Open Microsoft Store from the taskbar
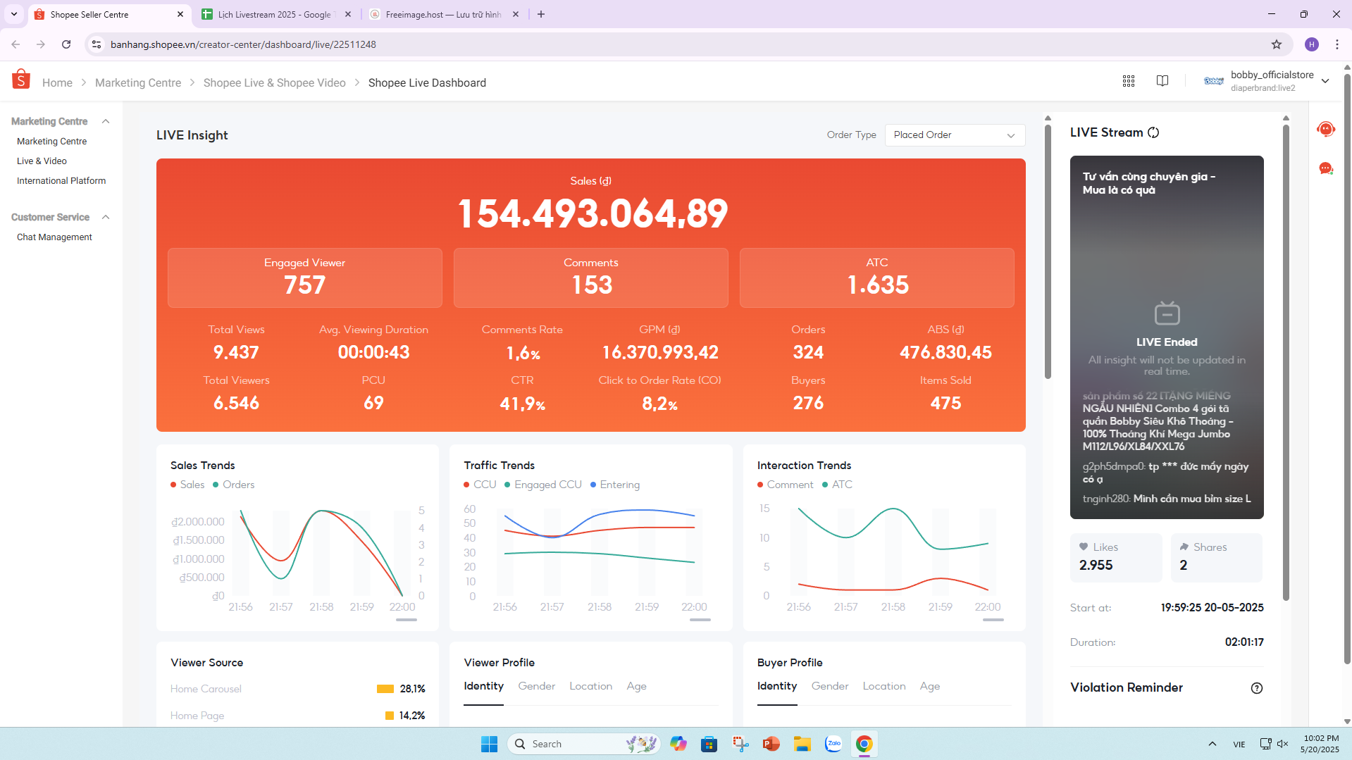1352x760 pixels. (x=709, y=744)
